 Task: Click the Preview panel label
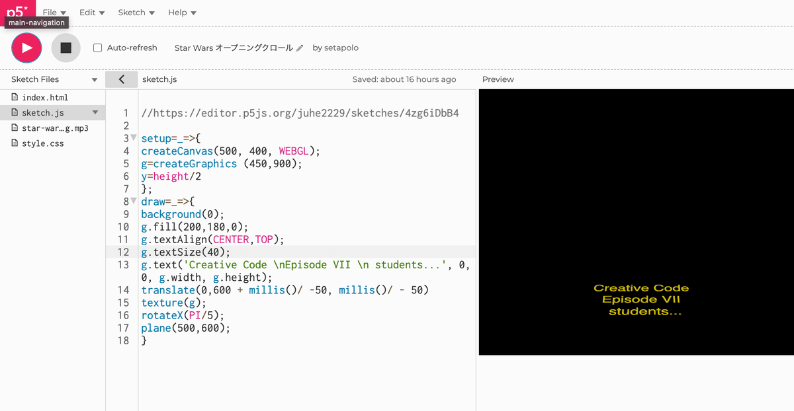click(498, 79)
